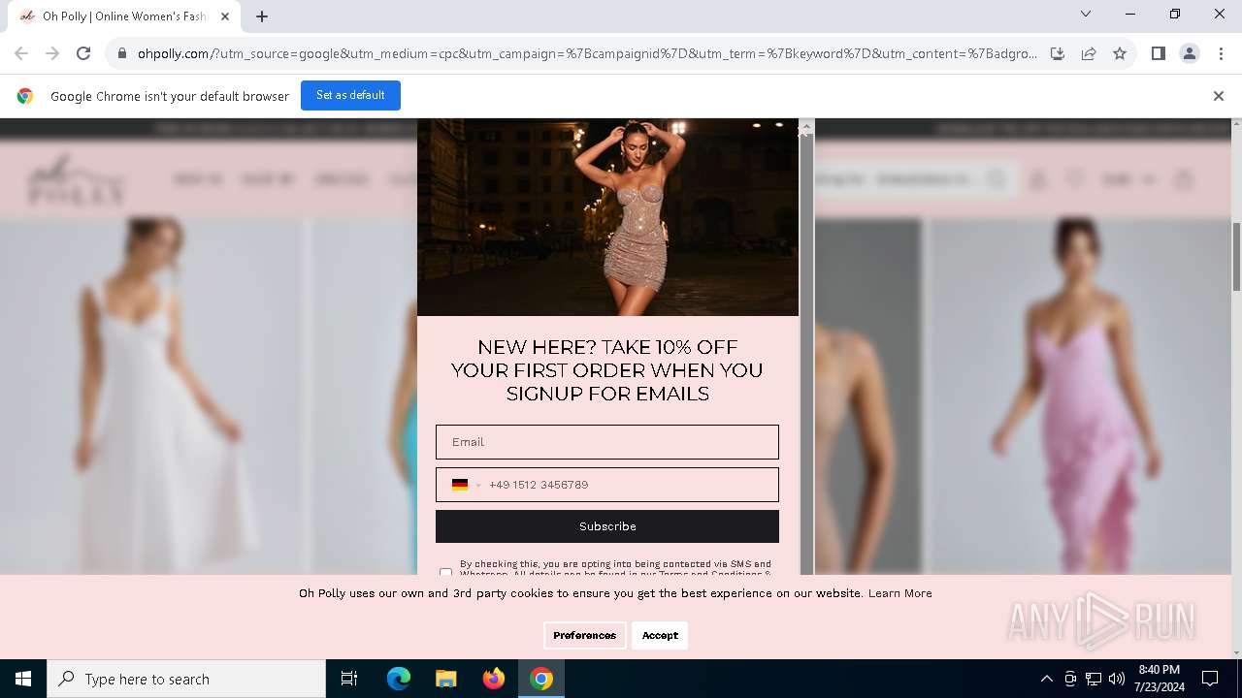Image resolution: width=1242 pixels, height=698 pixels.
Task: Open the taskbar clock showing 8:40 PM
Action: pyautogui.click(x=1159, y=679)
